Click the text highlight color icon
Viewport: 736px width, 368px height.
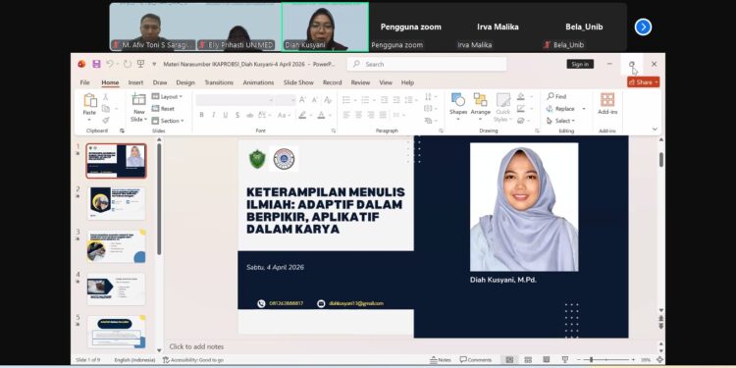(303, 115)
